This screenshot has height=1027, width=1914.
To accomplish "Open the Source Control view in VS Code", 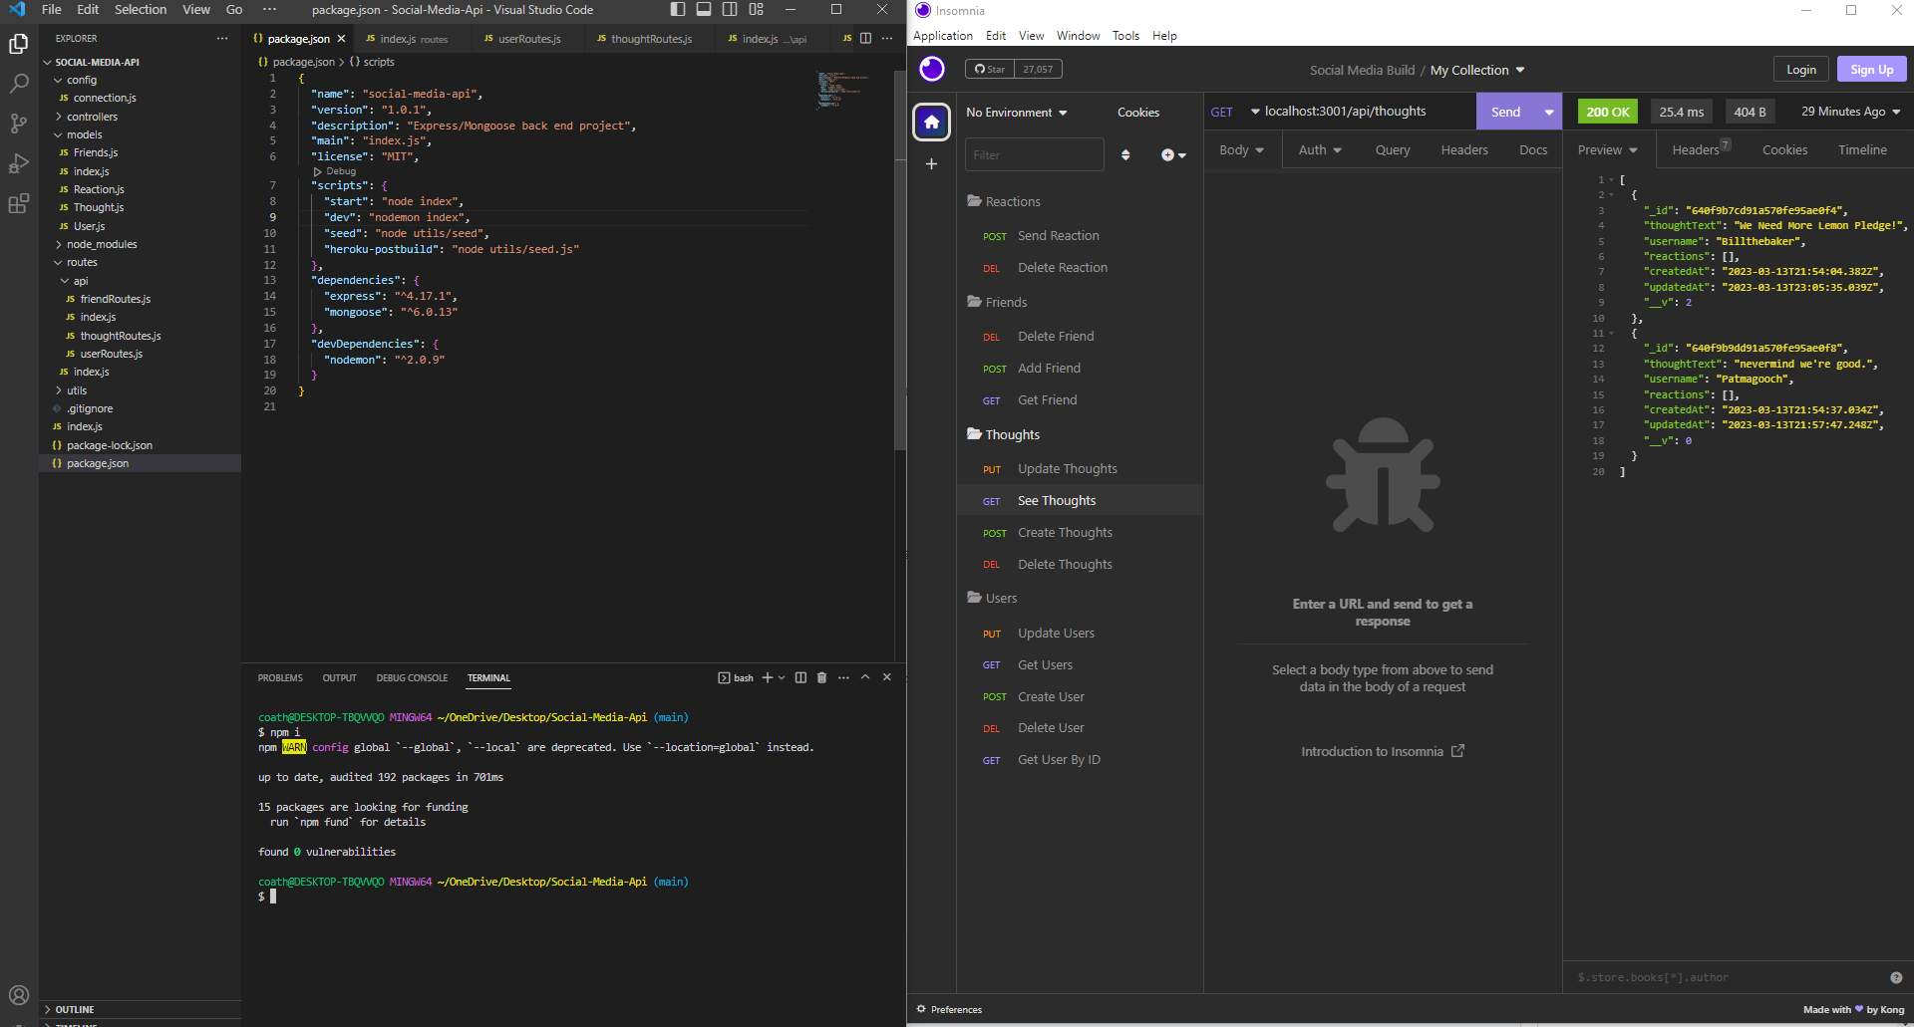I will click(18, 124).
